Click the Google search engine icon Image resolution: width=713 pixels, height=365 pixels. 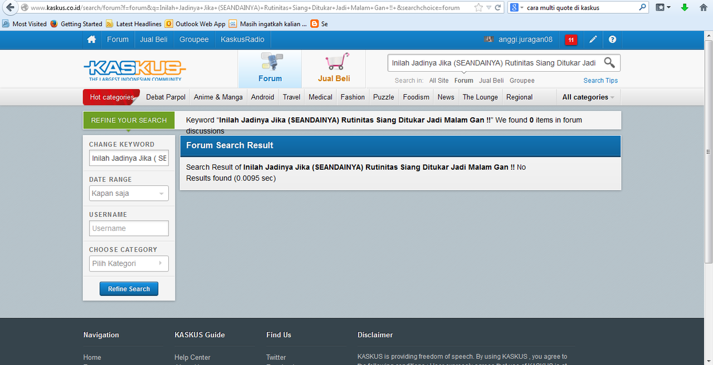(x=515, y=8)
